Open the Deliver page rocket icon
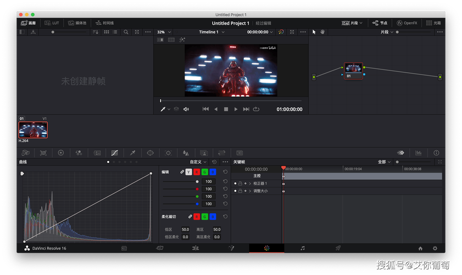Image resolution: width=462 pixels, height=275 pixels. pos(338,249)
